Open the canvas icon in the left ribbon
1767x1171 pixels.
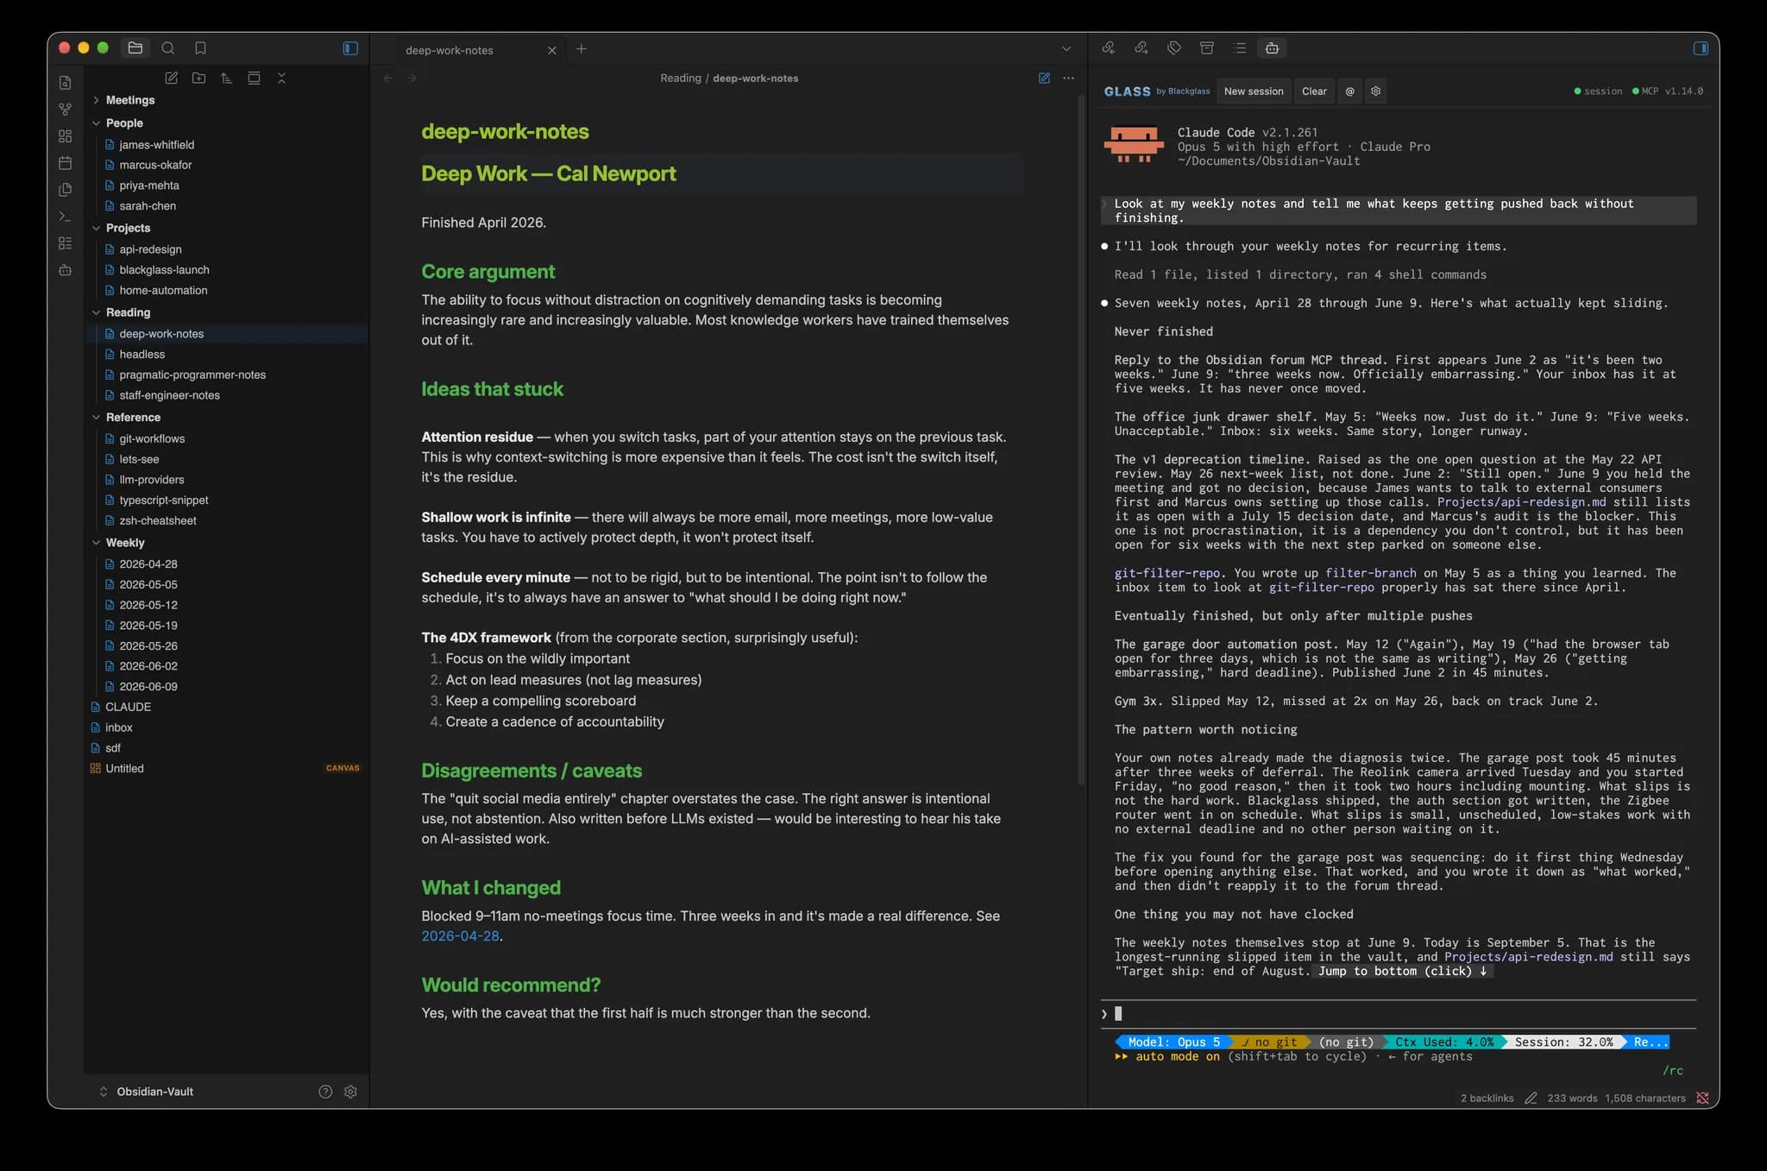coord(66,136)
